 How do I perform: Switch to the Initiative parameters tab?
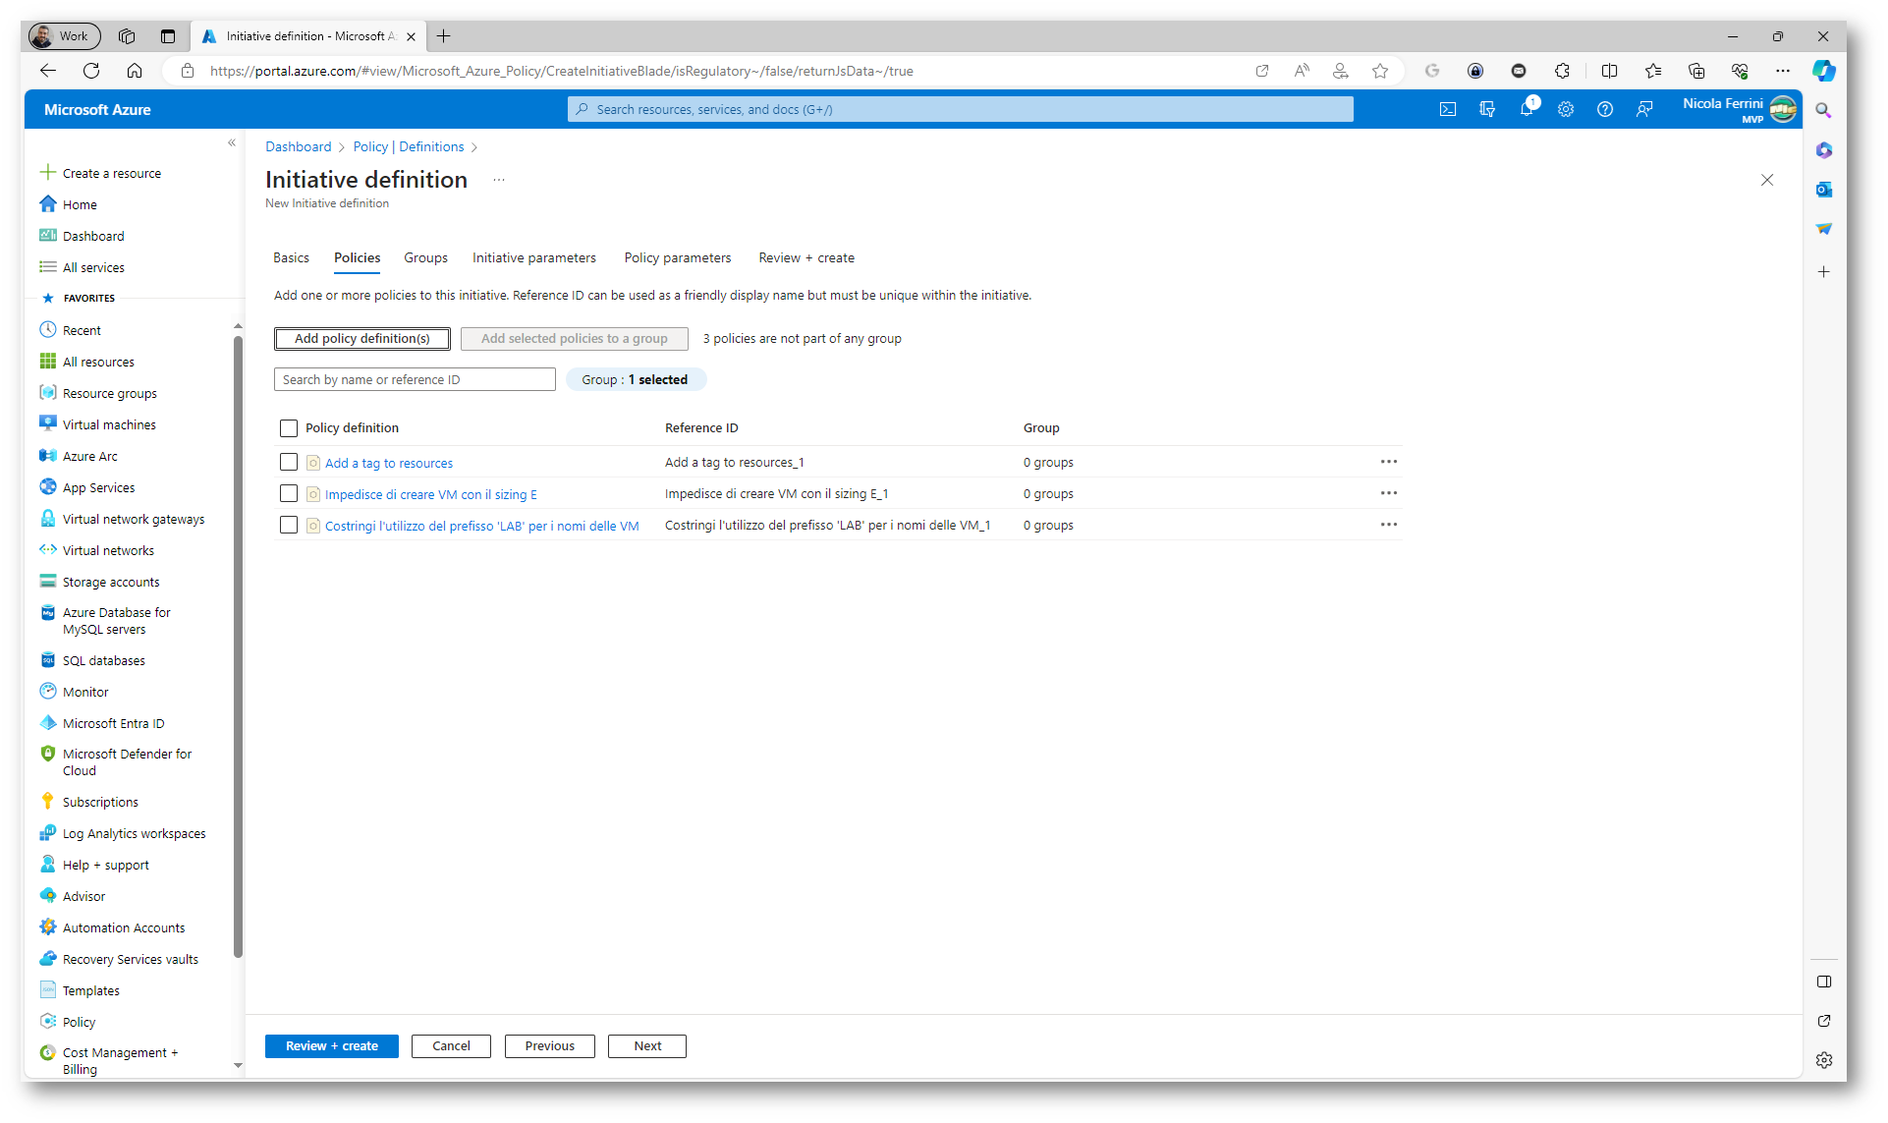pyautogui.click(x=533, y=257)
